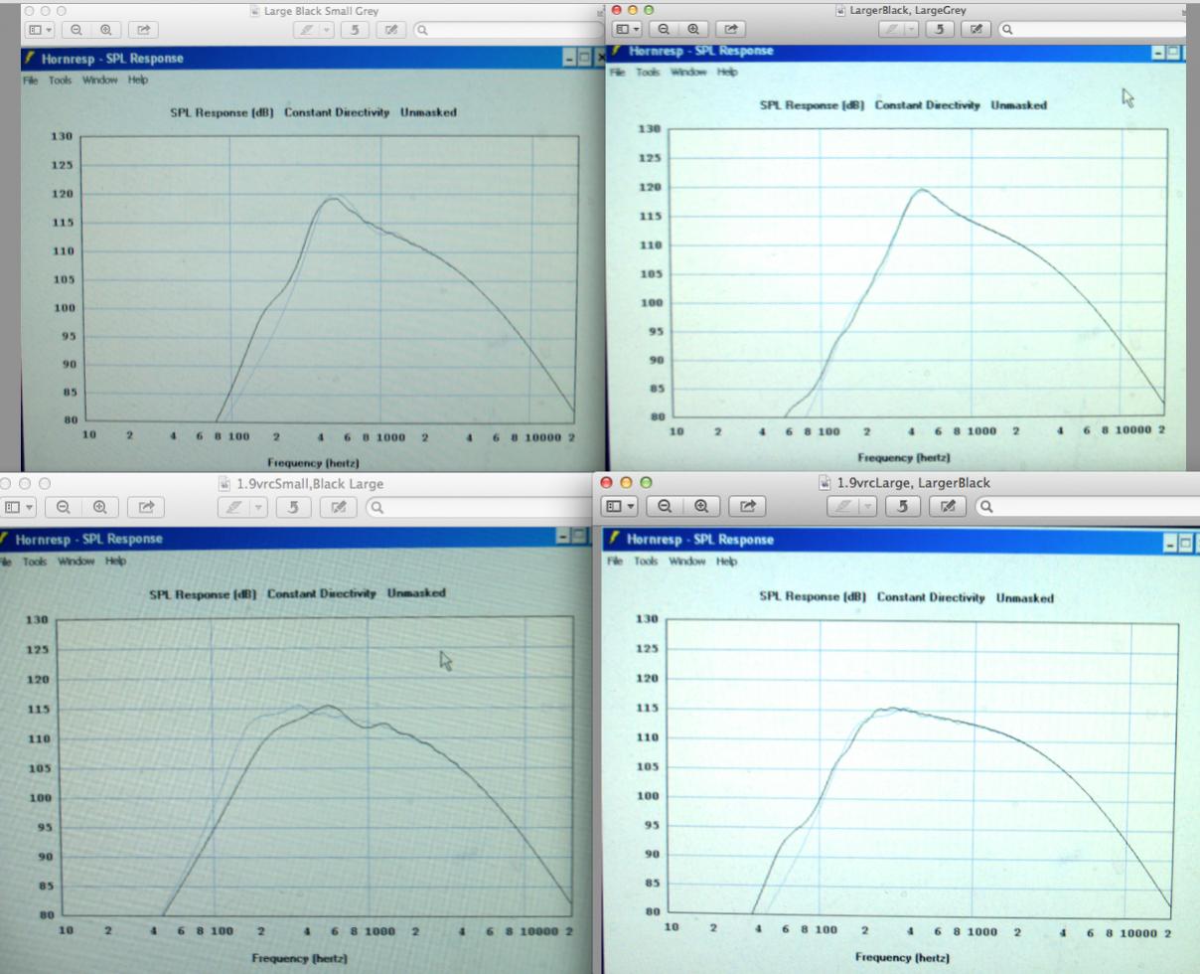Zoom in on Large Black Small Grey window
This screenshot has height=974, width=1200.
(104, 30)
